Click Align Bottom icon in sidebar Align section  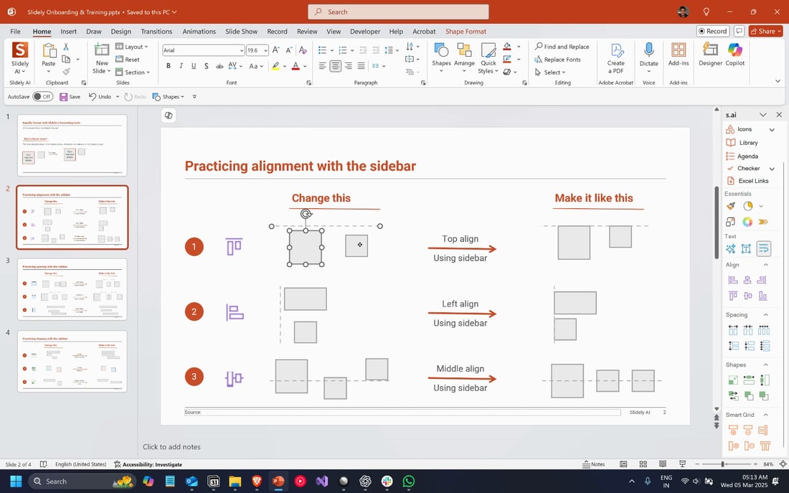pos(763,296)
